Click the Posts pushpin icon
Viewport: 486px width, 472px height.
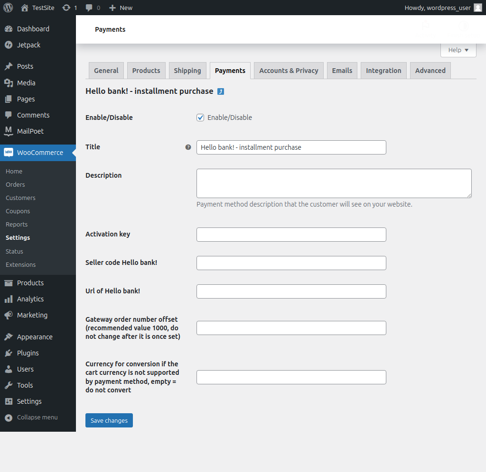(x=9, y=66)
